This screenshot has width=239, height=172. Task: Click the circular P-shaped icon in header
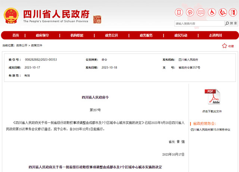[190, 12]
